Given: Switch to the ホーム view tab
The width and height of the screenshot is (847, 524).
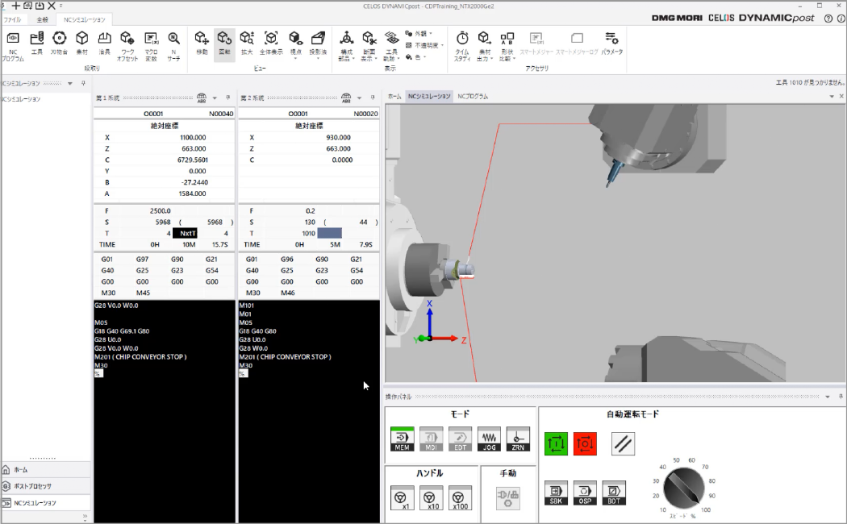Looking at the screenshot, I should click(x=394, y=96).
